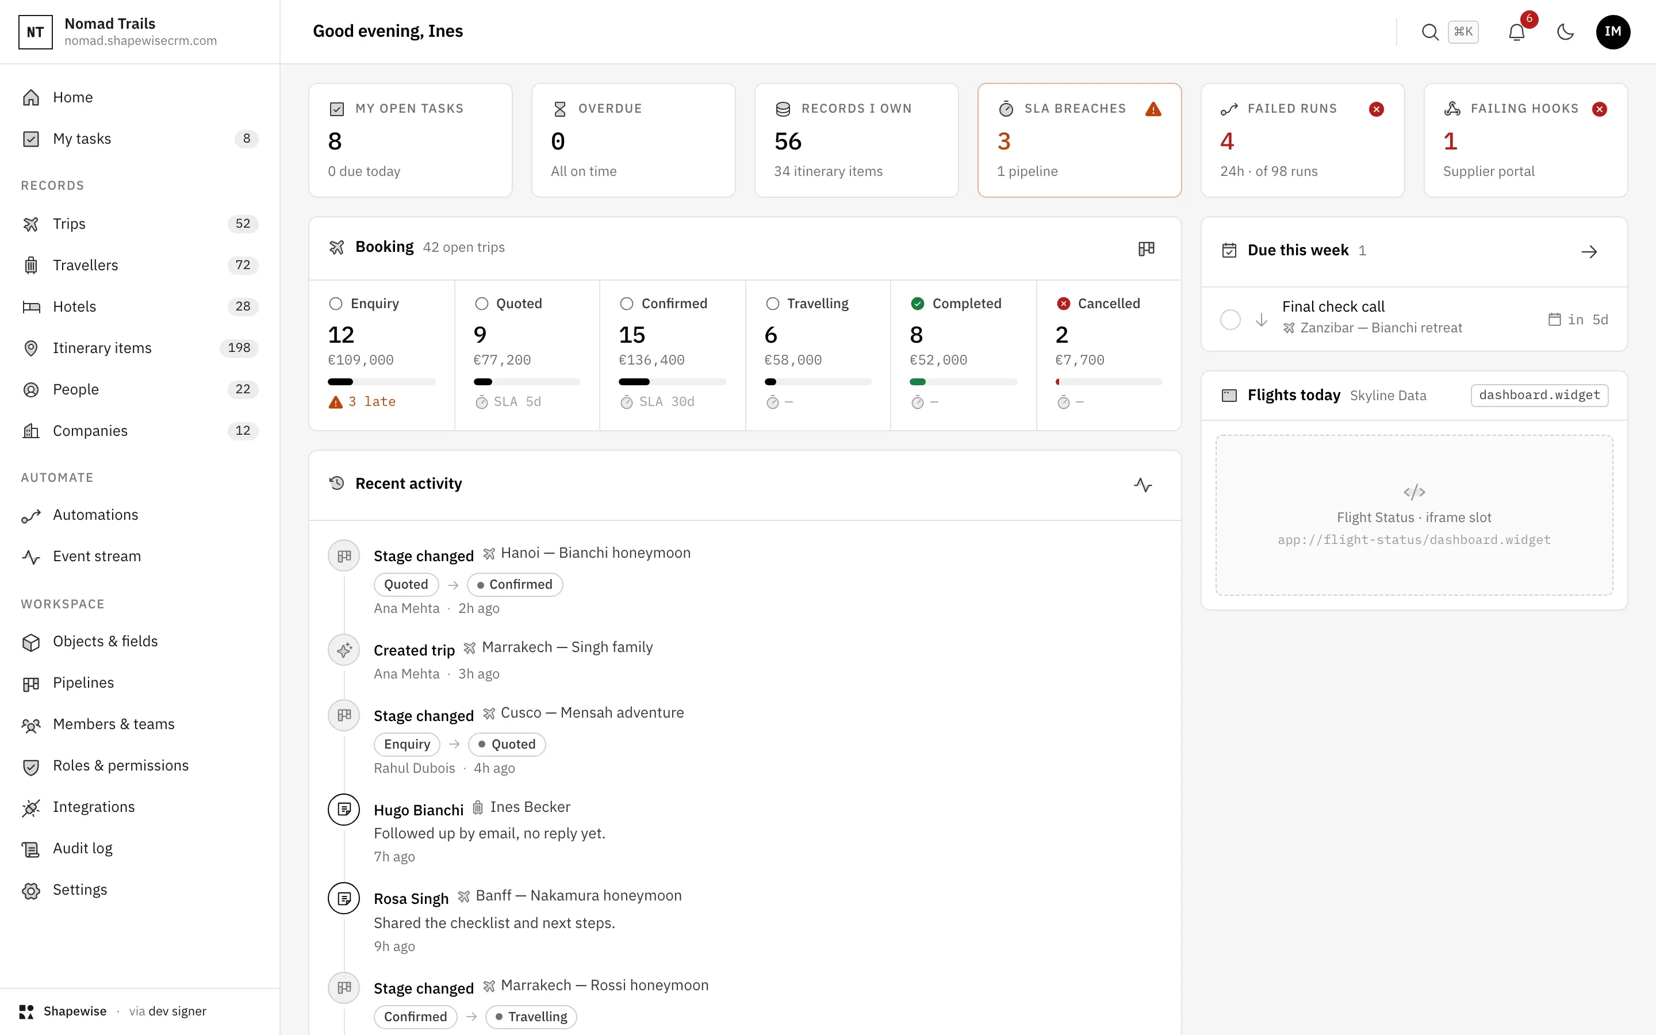Click the Automations sidebar icon
This screenshot has width=1656, height=1035.
click(x=31, y=515)
